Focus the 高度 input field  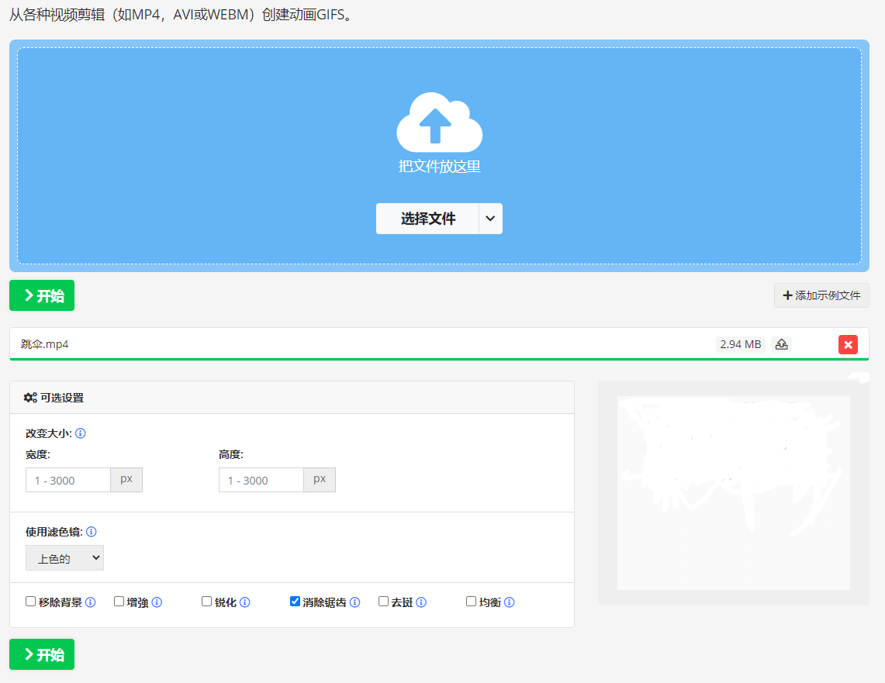tap(261, 480)
